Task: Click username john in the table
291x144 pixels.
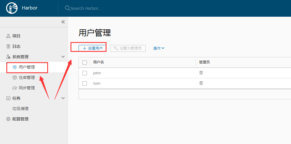Action: 97,73
